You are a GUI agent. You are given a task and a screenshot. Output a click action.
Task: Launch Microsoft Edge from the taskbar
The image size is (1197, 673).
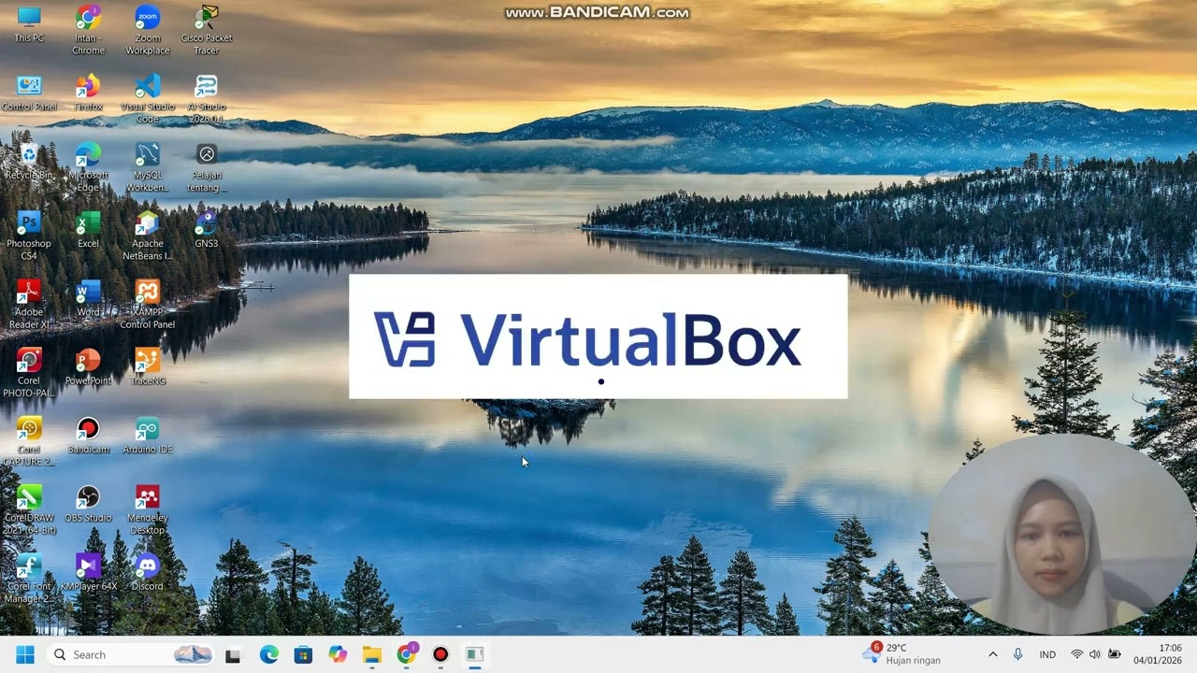point(268,654)
